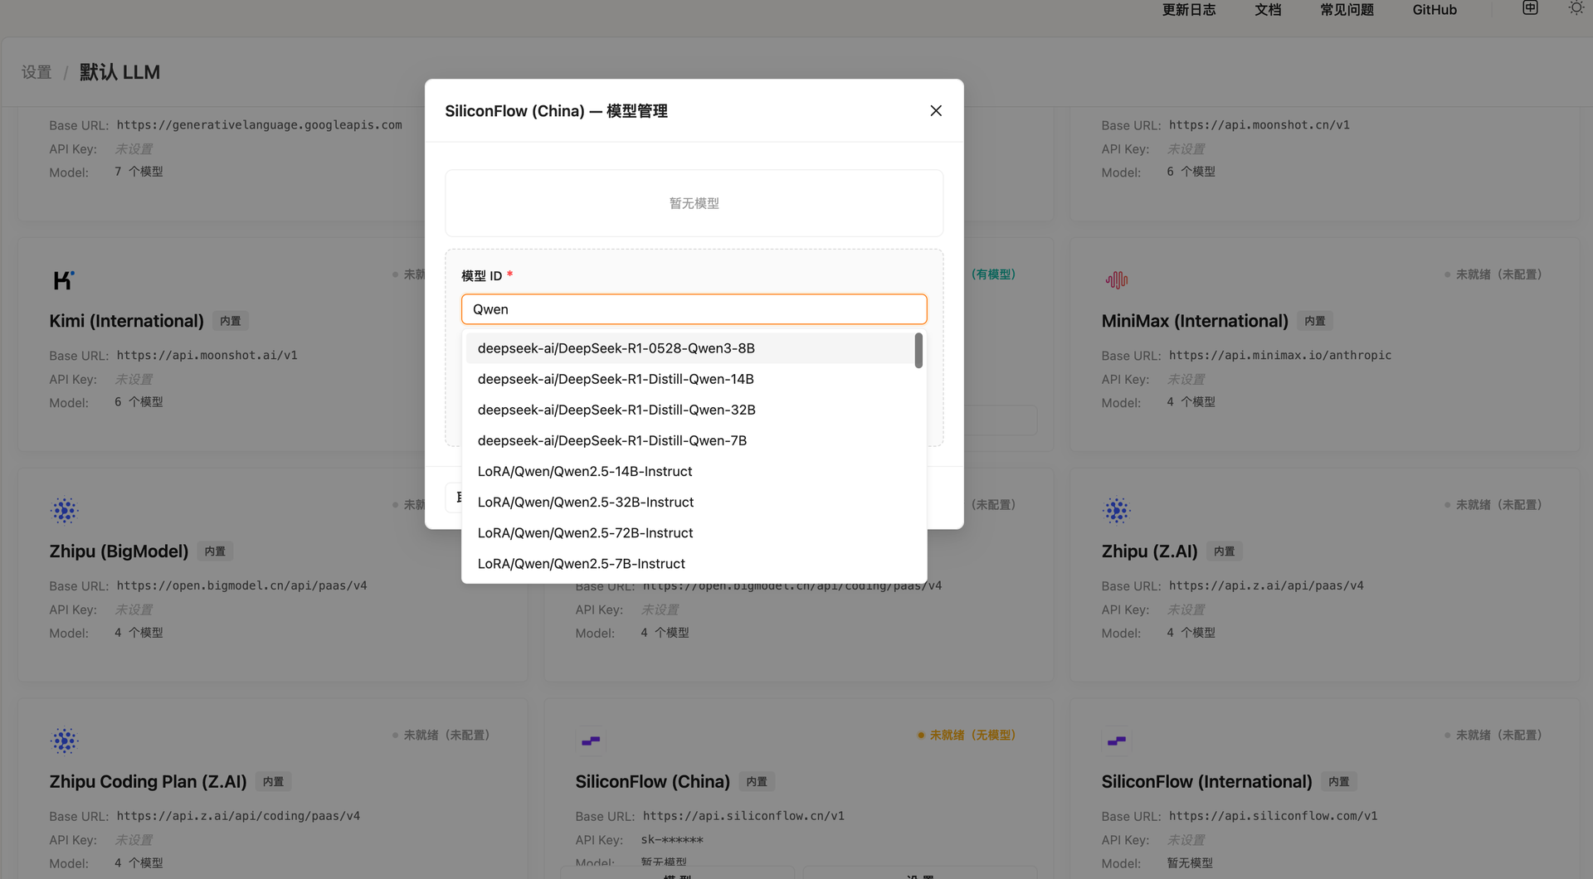Image resolution: width=1593 pixels, height=879 pixels.
Task: Click the Zhipu (BigModel) logo icon
Action: click(64, 510)
